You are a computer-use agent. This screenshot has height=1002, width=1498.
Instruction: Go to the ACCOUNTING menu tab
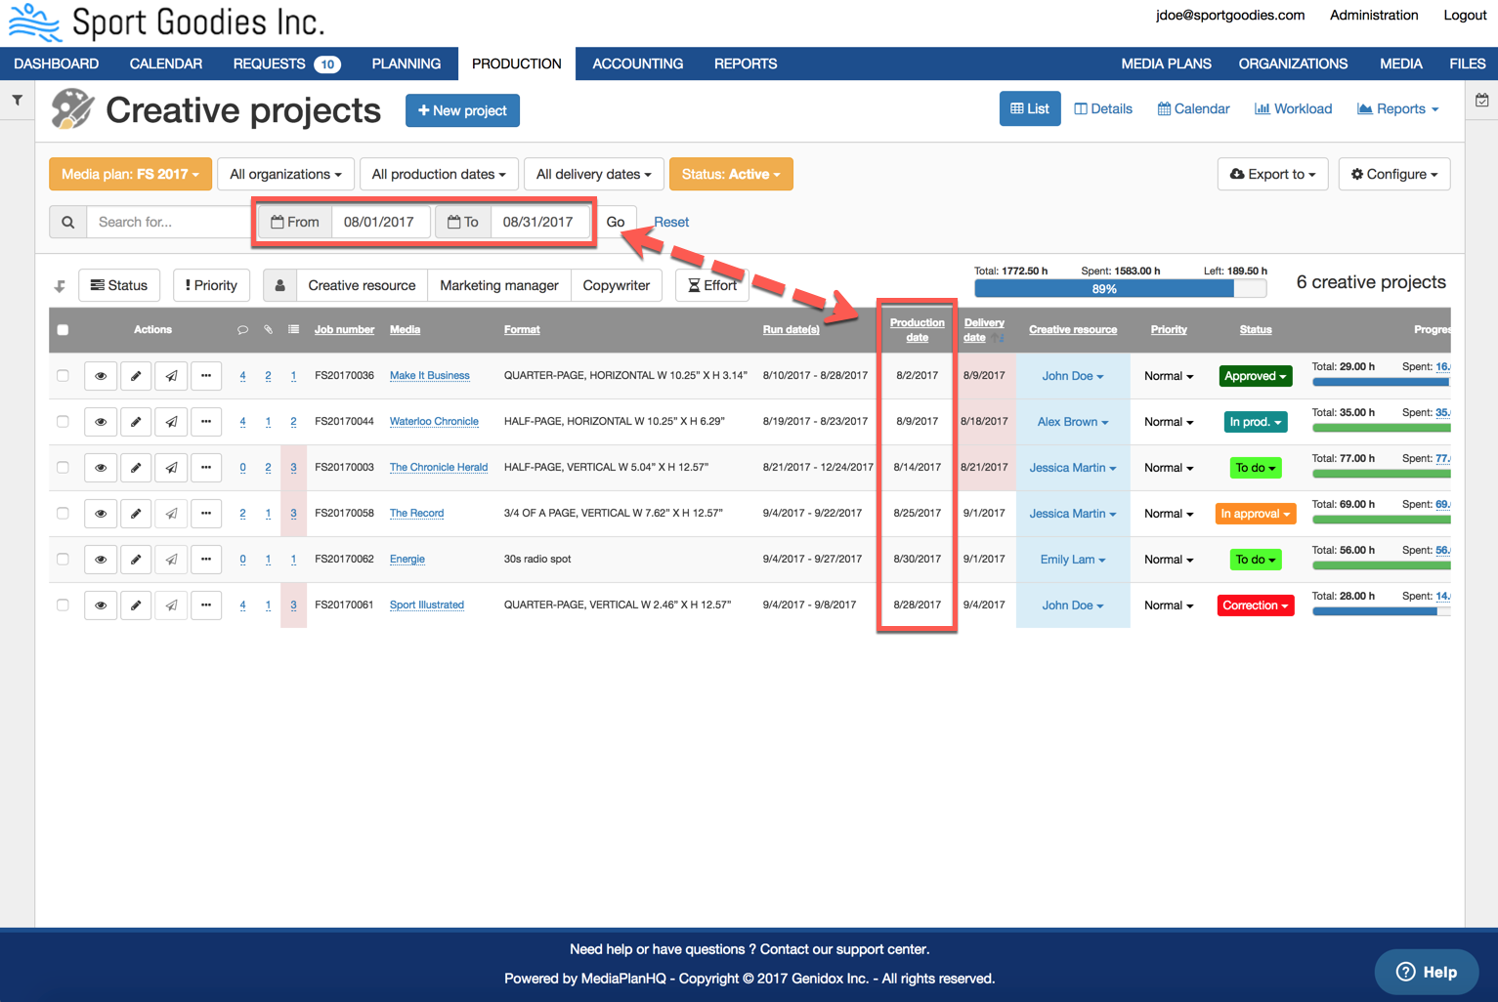[637, 63]
